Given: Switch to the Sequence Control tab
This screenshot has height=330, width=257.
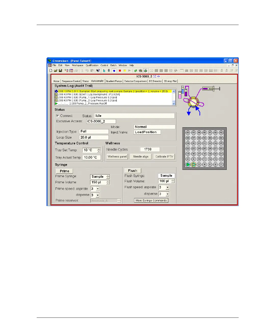Looking at the screenshot, I should point(71,81).
